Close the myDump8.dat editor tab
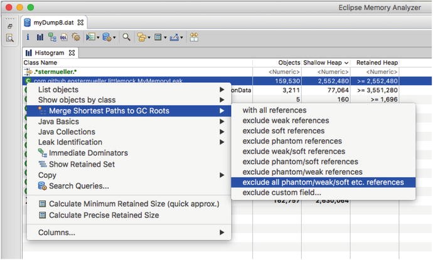Screen dimensions: 433x260 (80, 23)
